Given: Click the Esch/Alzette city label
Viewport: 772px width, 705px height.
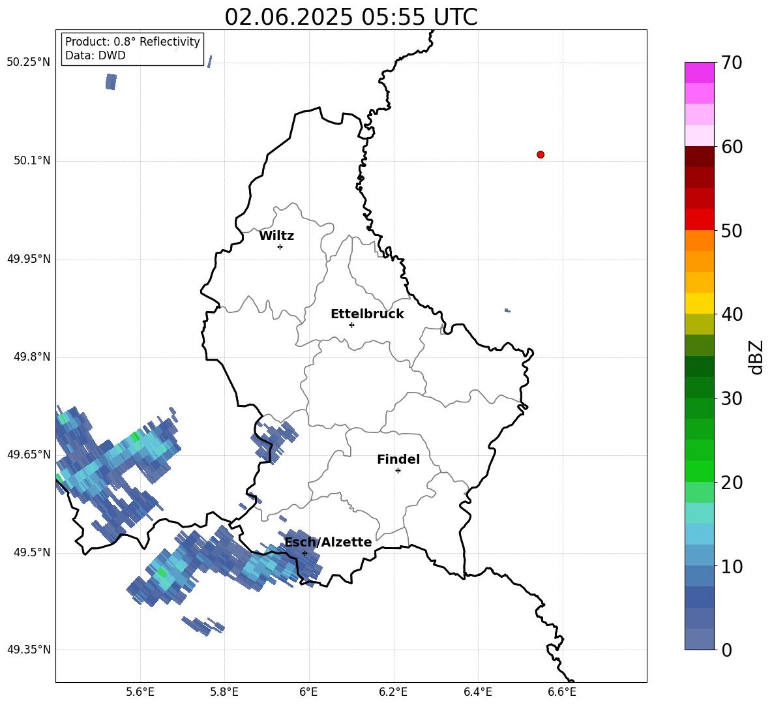Looking at the screenshot, I should pos(328,543).
